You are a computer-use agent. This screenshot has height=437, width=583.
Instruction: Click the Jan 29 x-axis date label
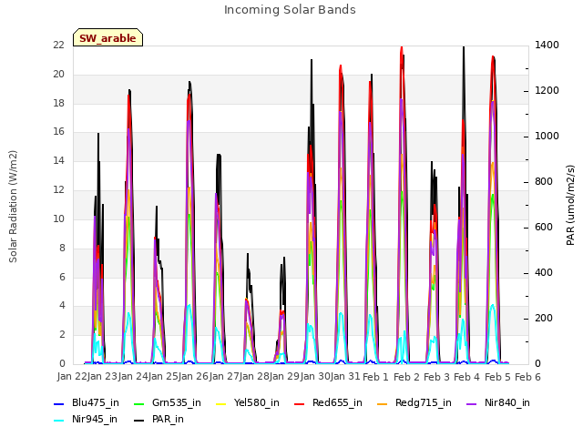pos(284,376)
